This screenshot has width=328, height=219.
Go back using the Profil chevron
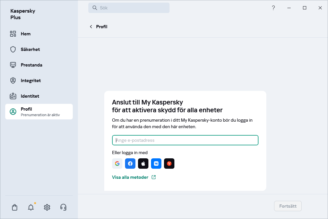tap(91, 27)
